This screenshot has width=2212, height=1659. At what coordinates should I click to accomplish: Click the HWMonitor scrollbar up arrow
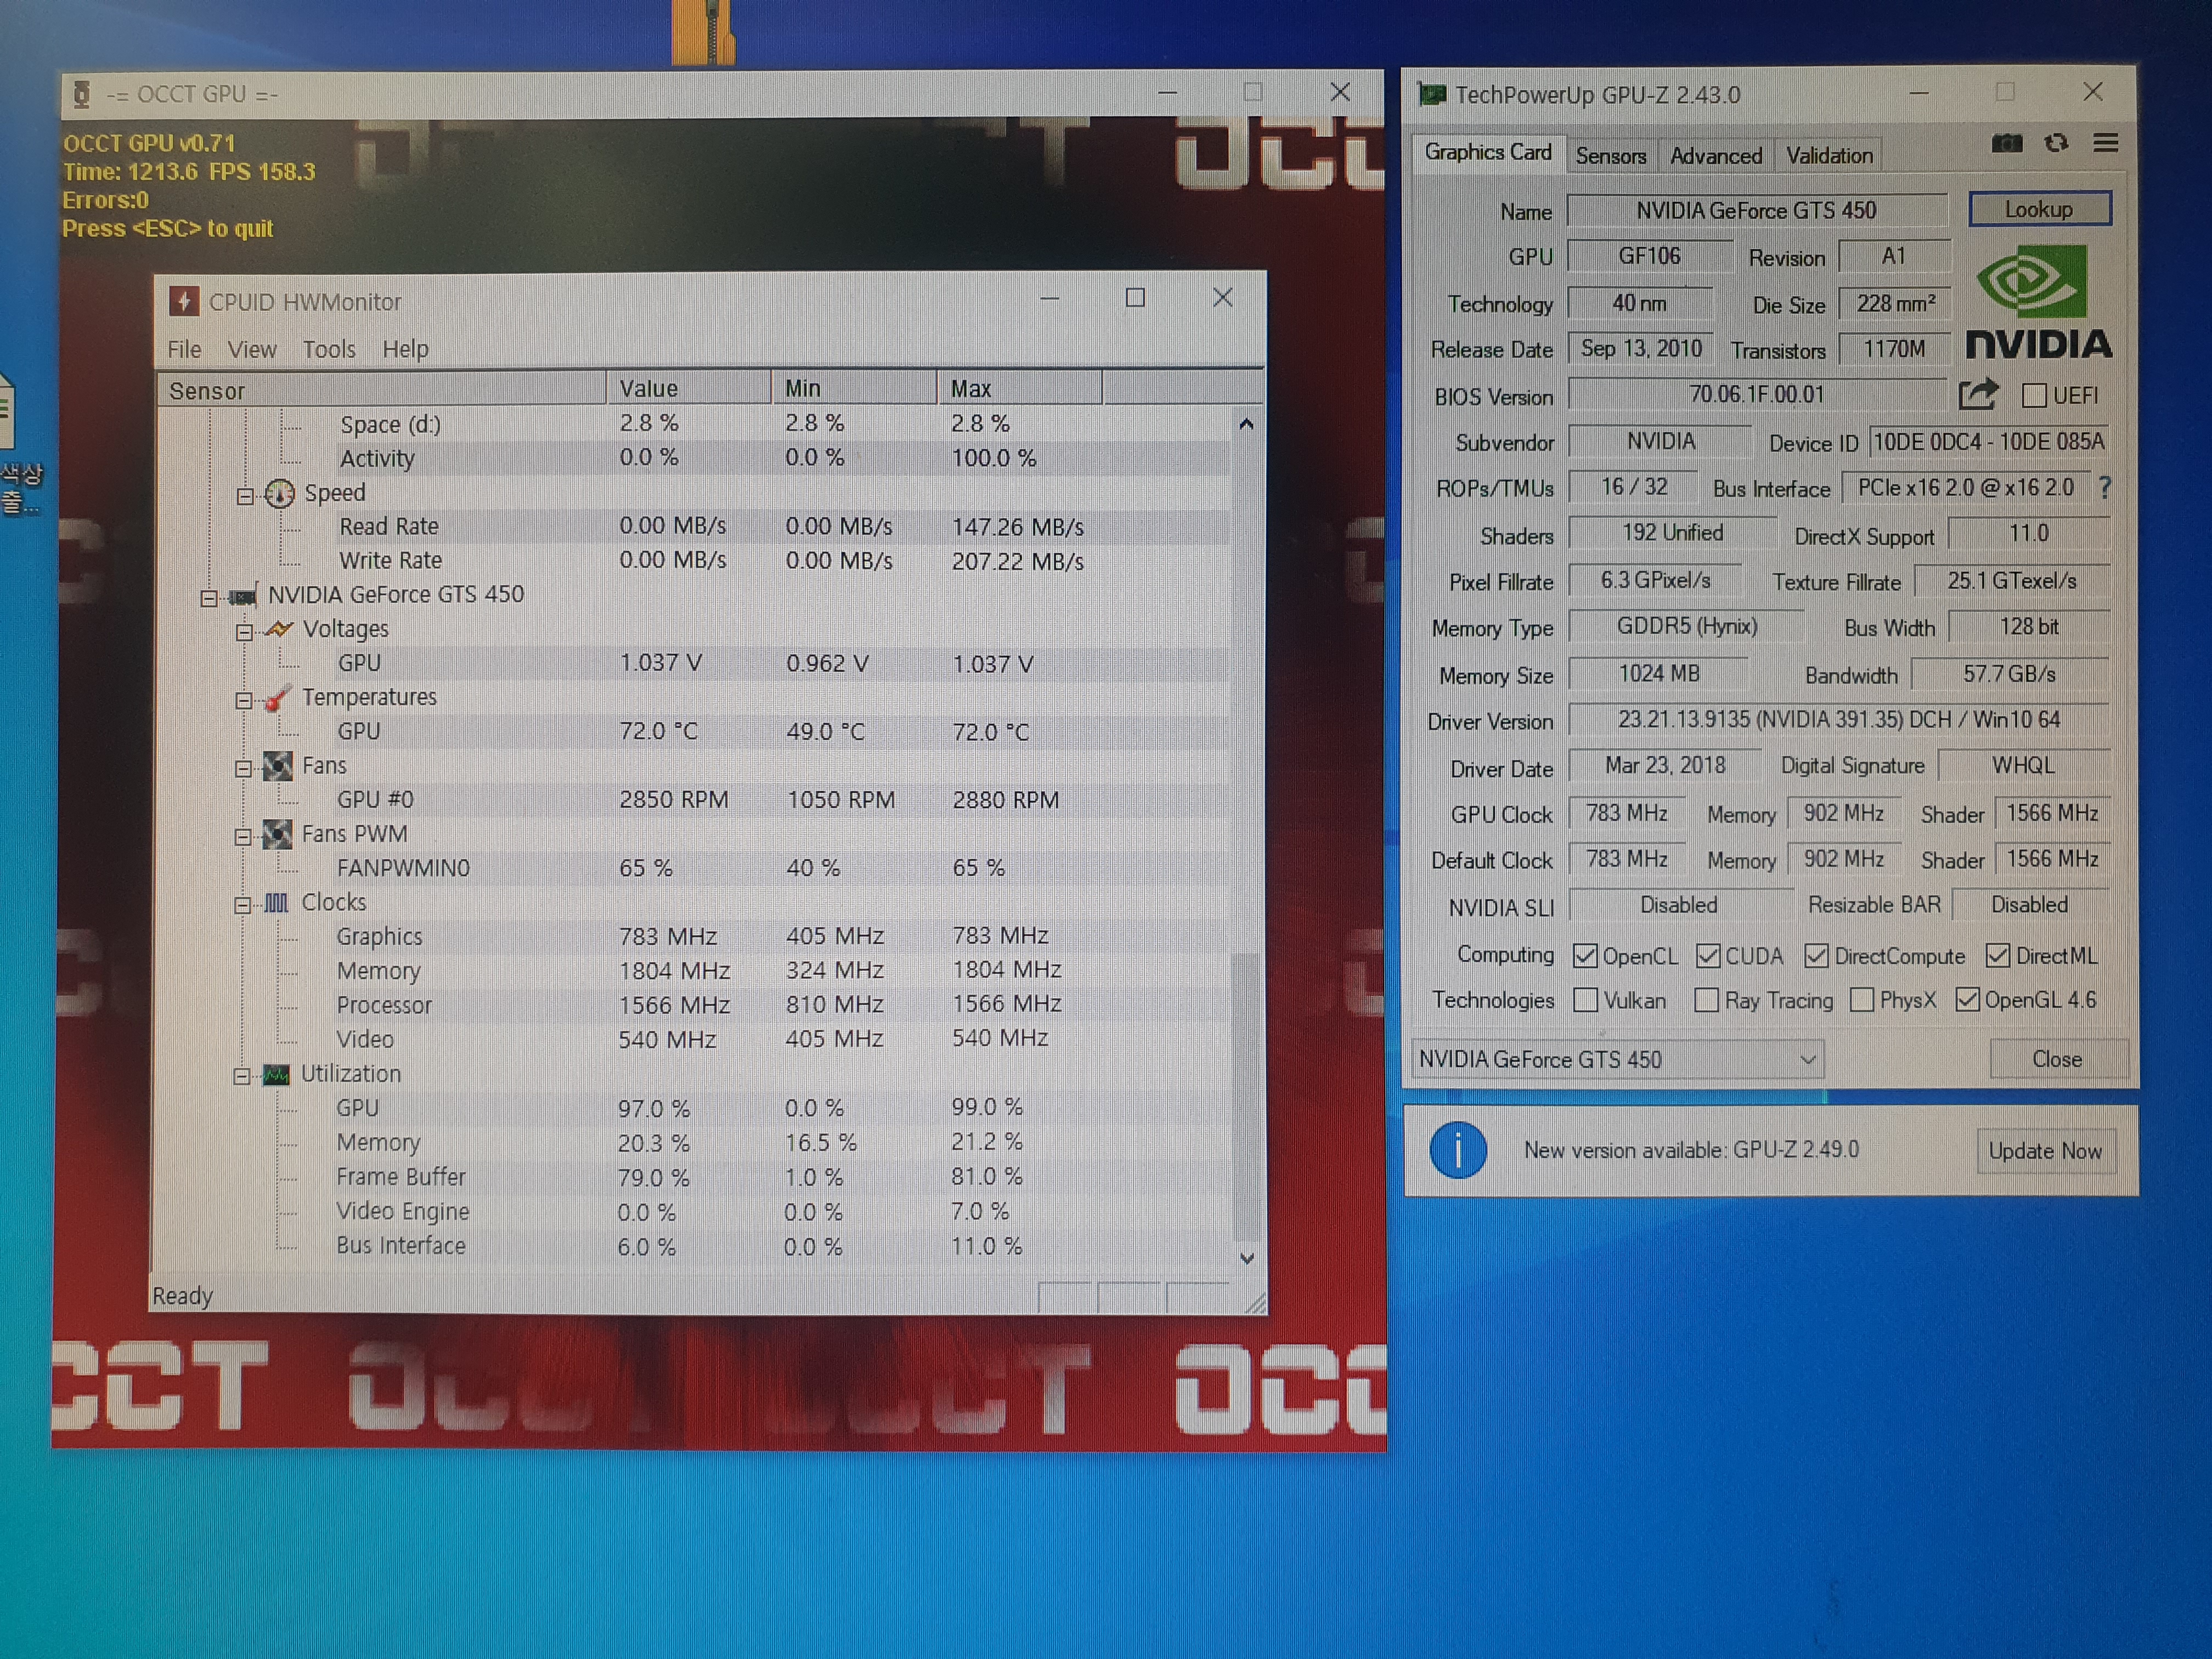click(x=1246, y=424)
